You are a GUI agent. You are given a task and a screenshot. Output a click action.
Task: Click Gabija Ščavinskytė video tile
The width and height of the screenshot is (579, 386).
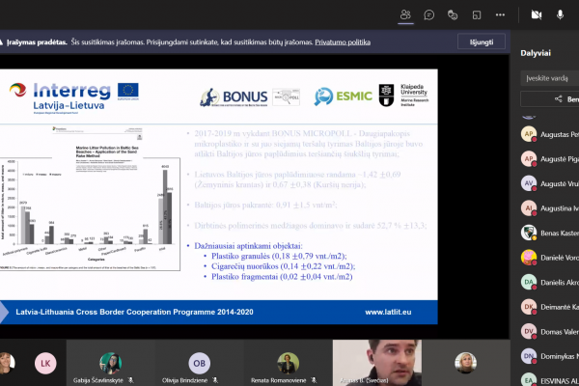pyautogui.click(x=110, y=363)
